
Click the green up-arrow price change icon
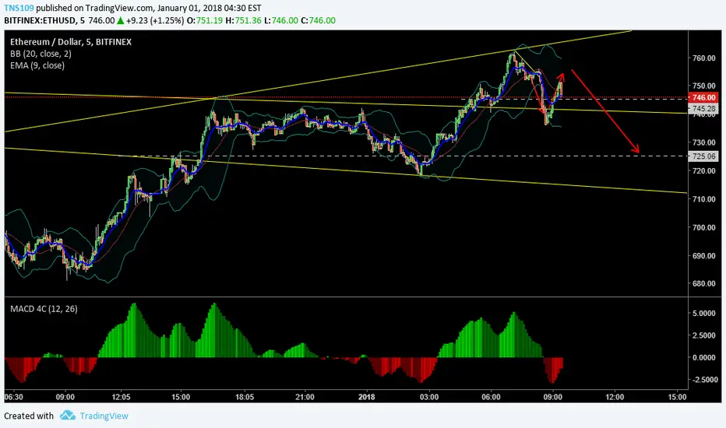[121, 20]
